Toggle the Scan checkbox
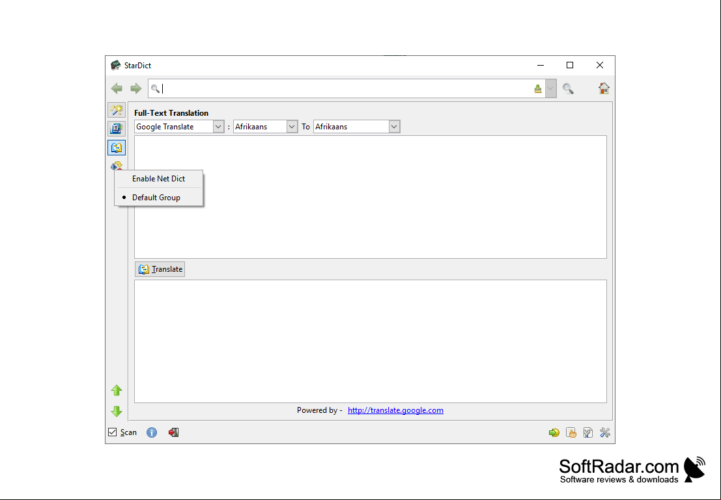 [x=113, y=432]
